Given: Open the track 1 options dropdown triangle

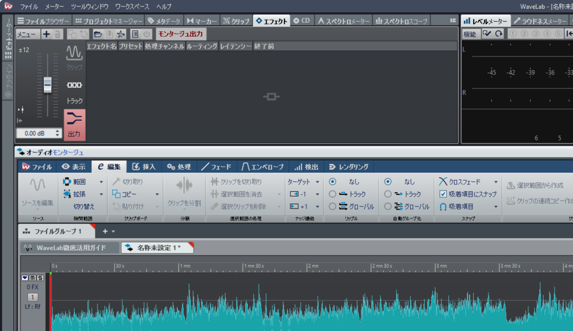Looking at the screenshot, I should click(x=25, y=278).
